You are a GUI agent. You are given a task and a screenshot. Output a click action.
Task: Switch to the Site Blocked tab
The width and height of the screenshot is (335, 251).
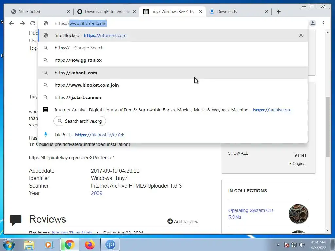point(40,12)
